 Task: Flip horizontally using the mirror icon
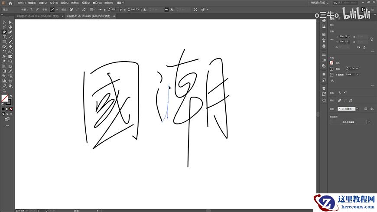pyautogui.click(x=358, y=47)
